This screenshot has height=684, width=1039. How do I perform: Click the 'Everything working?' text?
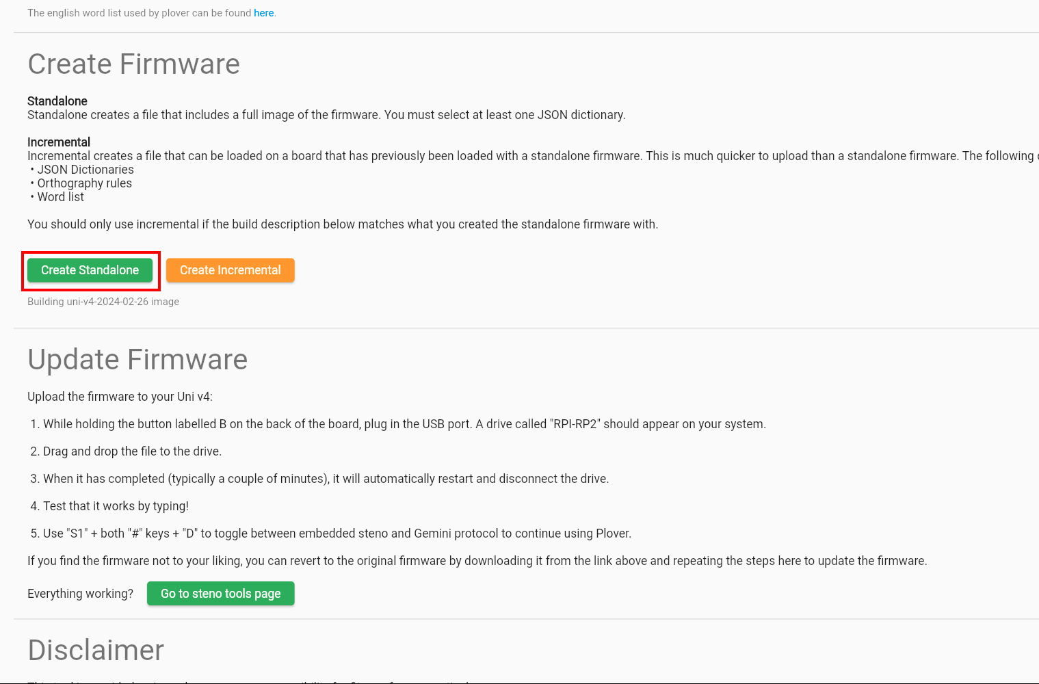(81, 594)
